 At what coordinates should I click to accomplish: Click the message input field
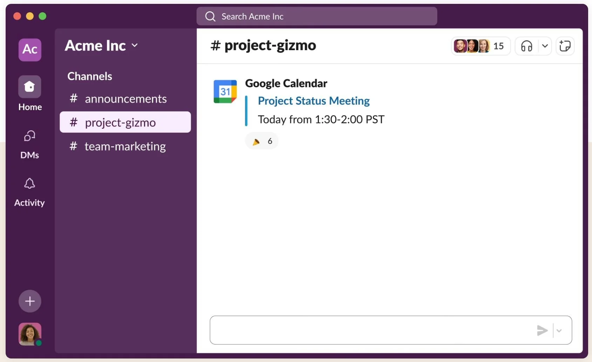372,330
